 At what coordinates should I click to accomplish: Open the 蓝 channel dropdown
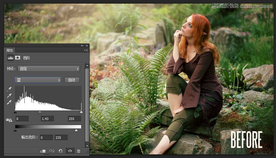pyautogui.click(x=38, y=80)
